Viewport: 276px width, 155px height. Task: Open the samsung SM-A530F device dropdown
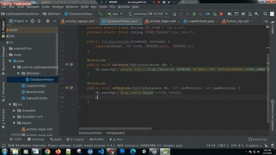coord(148,14)
